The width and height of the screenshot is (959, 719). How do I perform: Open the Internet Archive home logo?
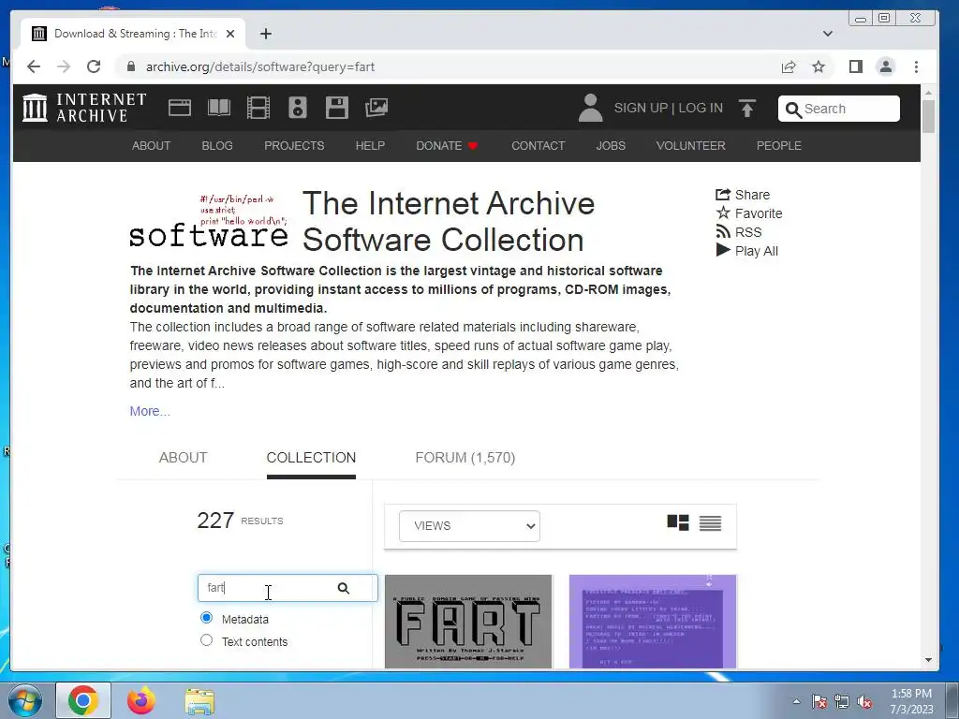pyautogui.click(x=84, y=108)
